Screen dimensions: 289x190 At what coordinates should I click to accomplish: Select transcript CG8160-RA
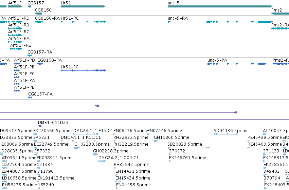point(39,22)
